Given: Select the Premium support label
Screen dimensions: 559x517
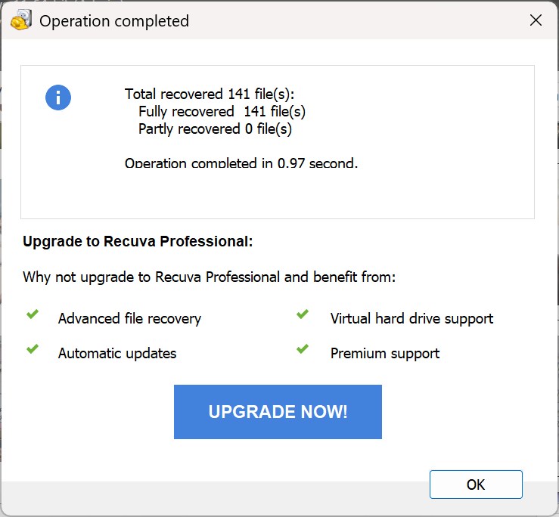Looking at the screenshot, I should tap(384, 353).
